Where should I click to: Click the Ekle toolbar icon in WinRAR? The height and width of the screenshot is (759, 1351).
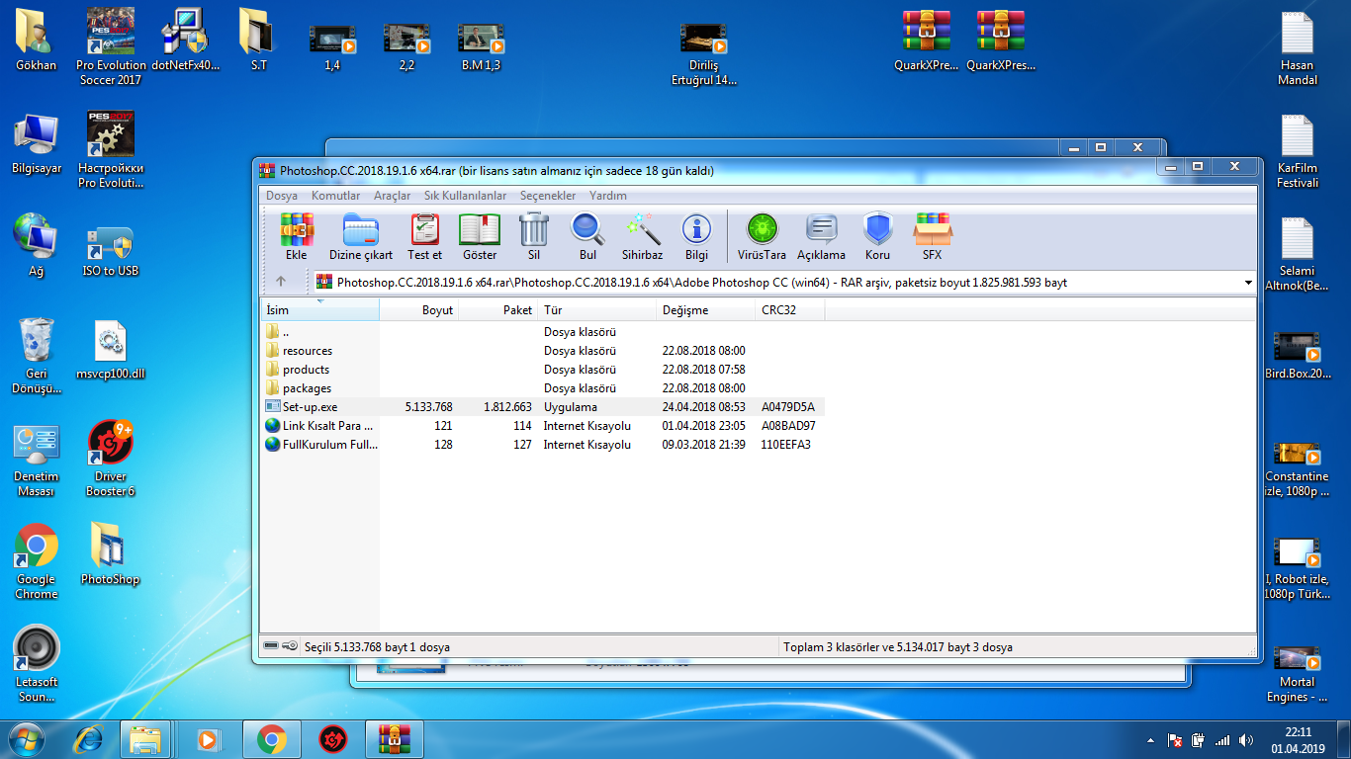[x=296, y=237]
